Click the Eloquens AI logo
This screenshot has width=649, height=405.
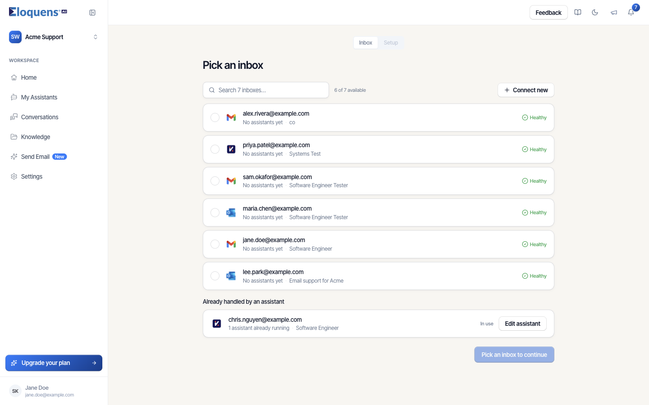(x=38, y=12)
